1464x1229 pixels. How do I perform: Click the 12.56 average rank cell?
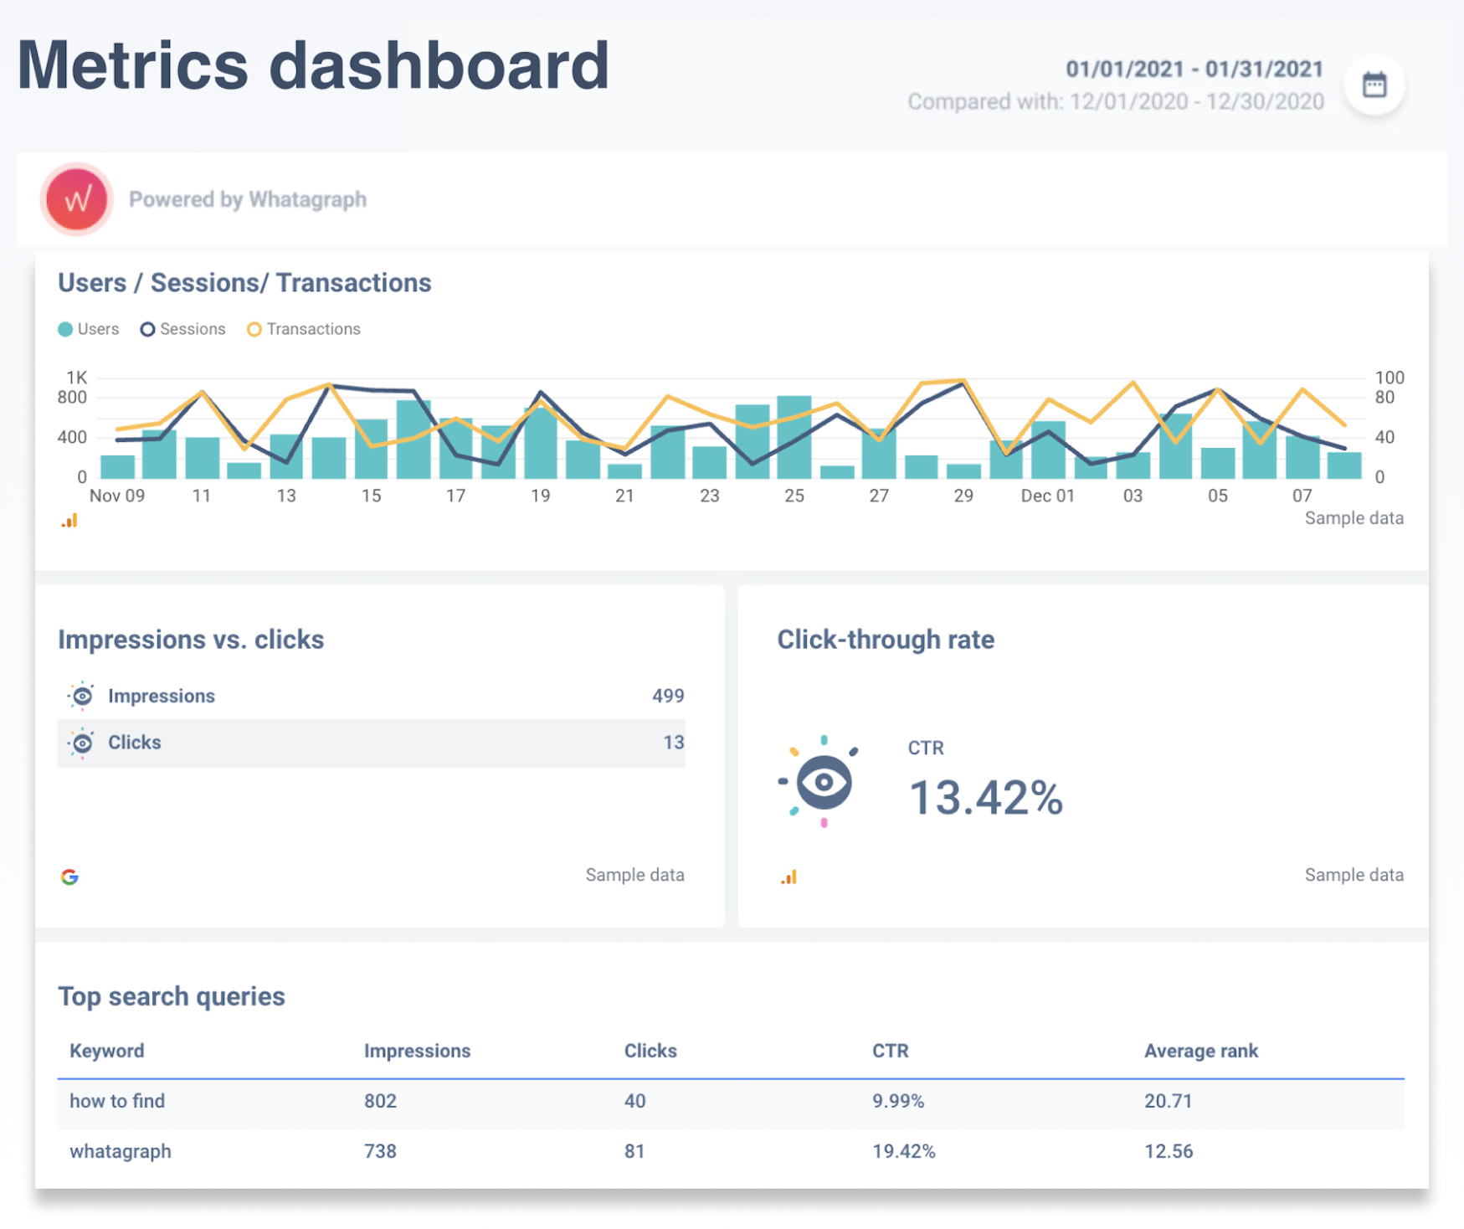point(1169,1151)
